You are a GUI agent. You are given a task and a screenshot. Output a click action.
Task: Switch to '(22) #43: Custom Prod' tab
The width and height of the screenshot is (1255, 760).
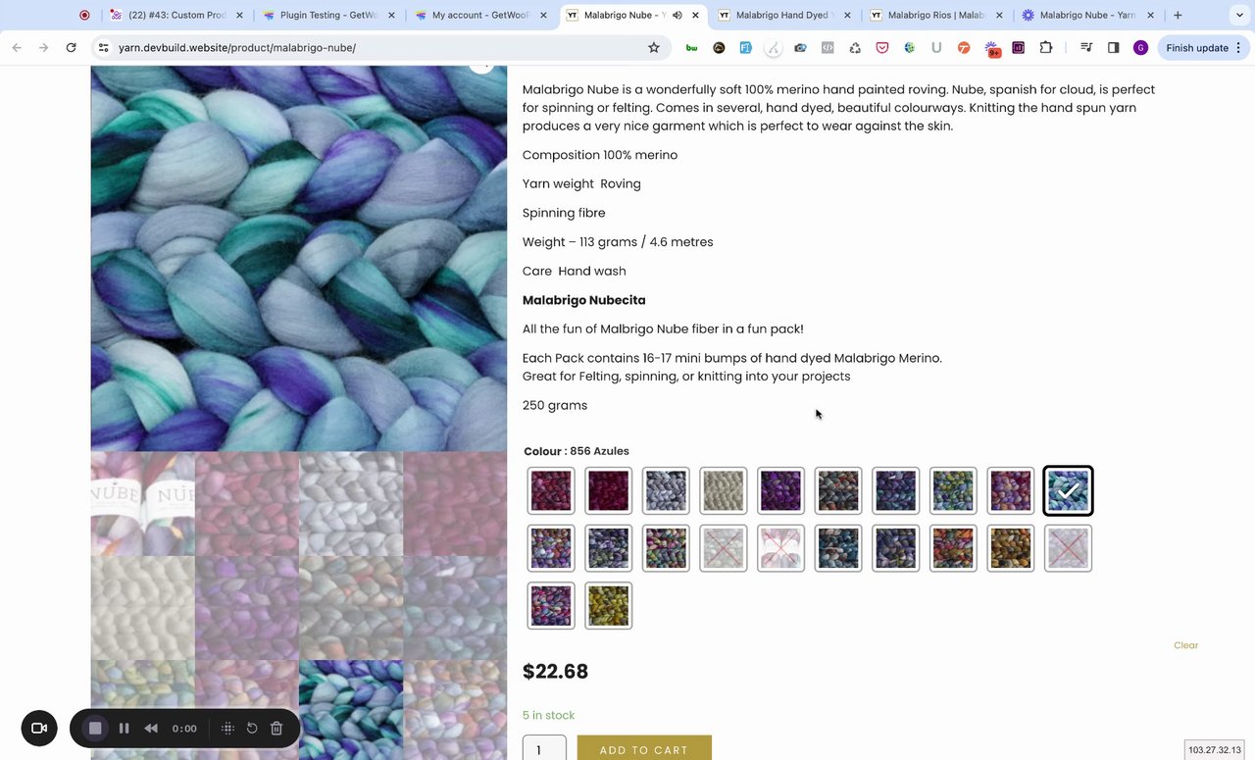pos(176,15)
